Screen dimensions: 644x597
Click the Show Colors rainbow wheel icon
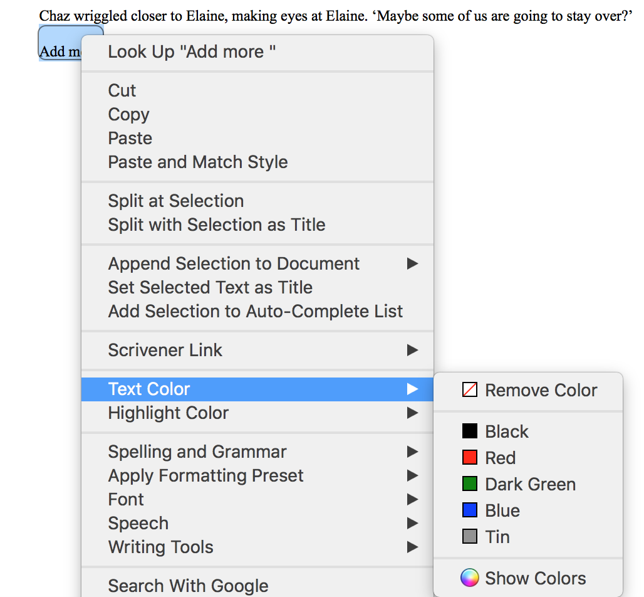[469, 578]
